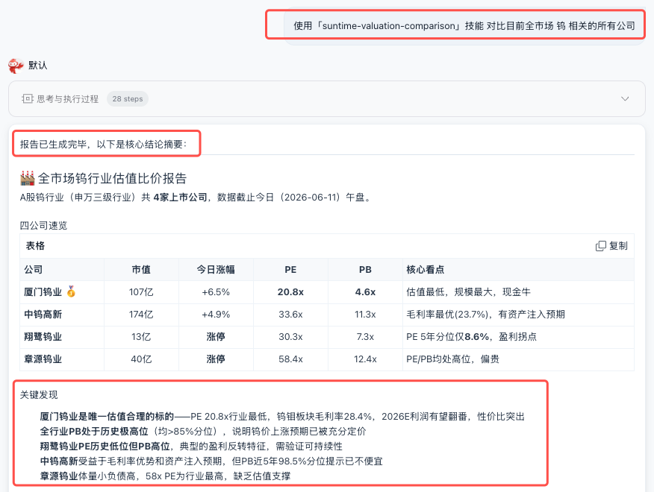
Task: Click the 全行业PB处于历史极高位 finding
Action: click(x=203, y=431)
